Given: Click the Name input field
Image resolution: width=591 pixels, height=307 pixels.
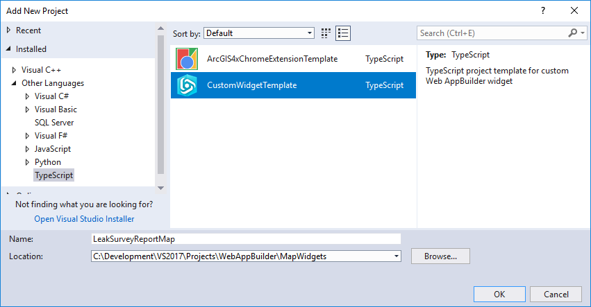Looking at the screenshot, I should click(x=246, y=239).
